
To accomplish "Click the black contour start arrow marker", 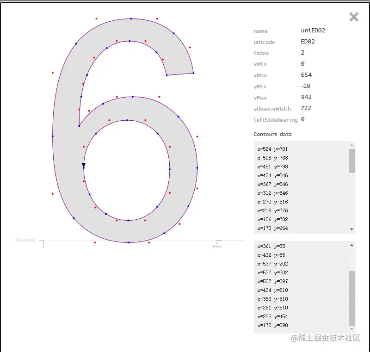I will (84, 165).
